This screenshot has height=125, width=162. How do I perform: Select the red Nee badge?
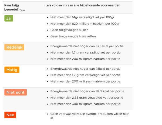point(10,115)
